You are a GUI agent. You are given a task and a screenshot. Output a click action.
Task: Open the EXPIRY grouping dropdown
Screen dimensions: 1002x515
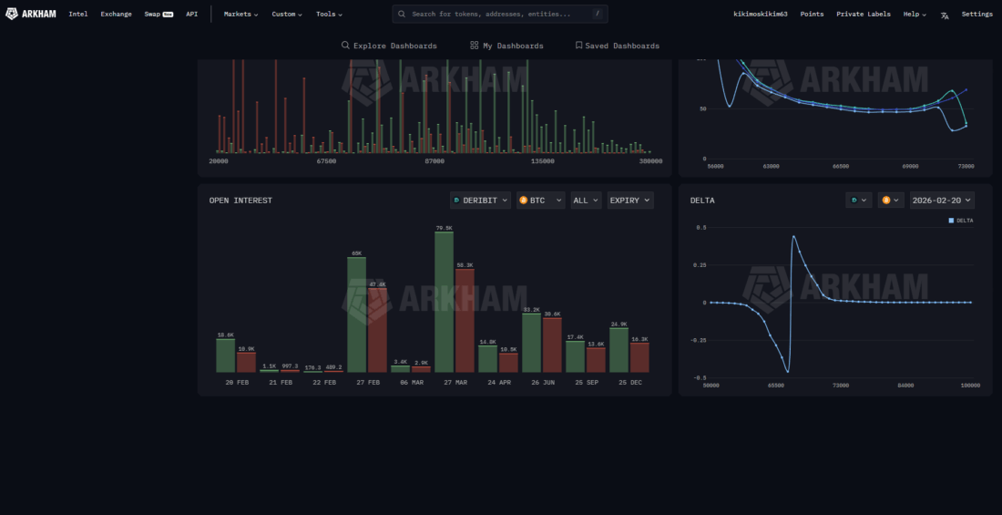click(x=630, y=201)
